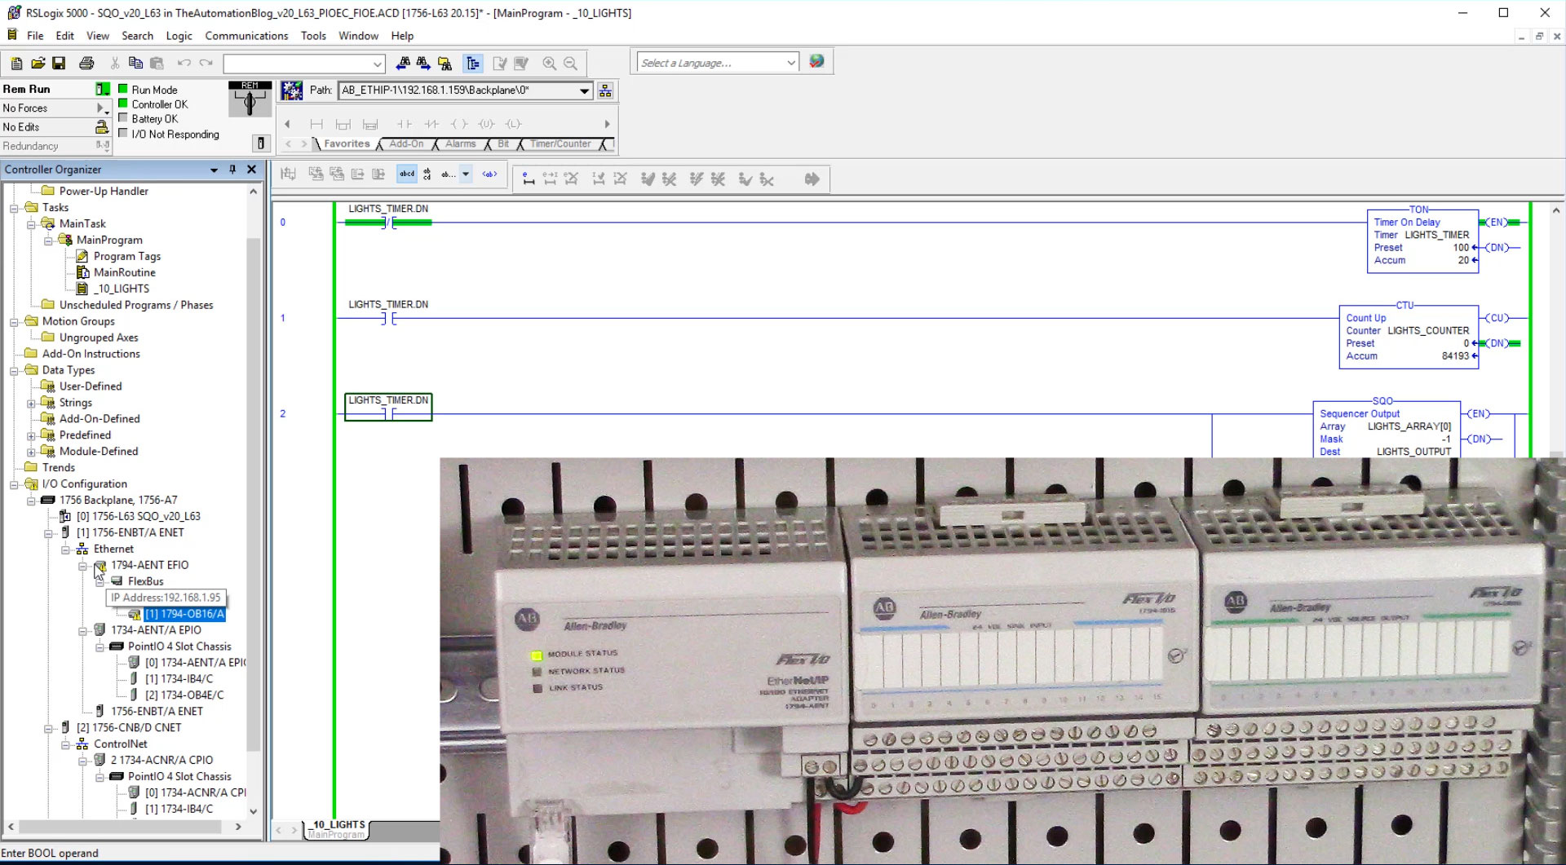Open the Select a Language dropdown
Viewport: 1566px width, 865px height.
click(x=789, y=62)
